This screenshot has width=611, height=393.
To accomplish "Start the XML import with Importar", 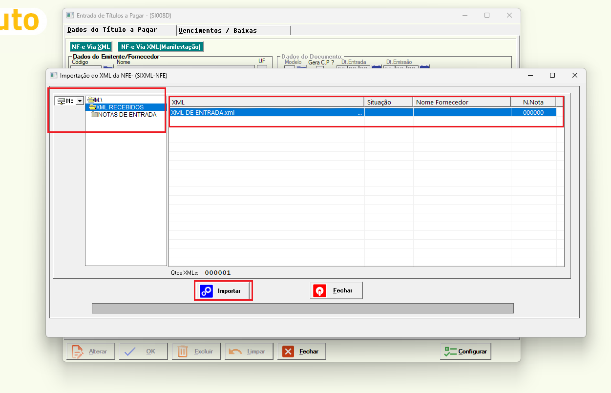I will click(x=223, y=291).
